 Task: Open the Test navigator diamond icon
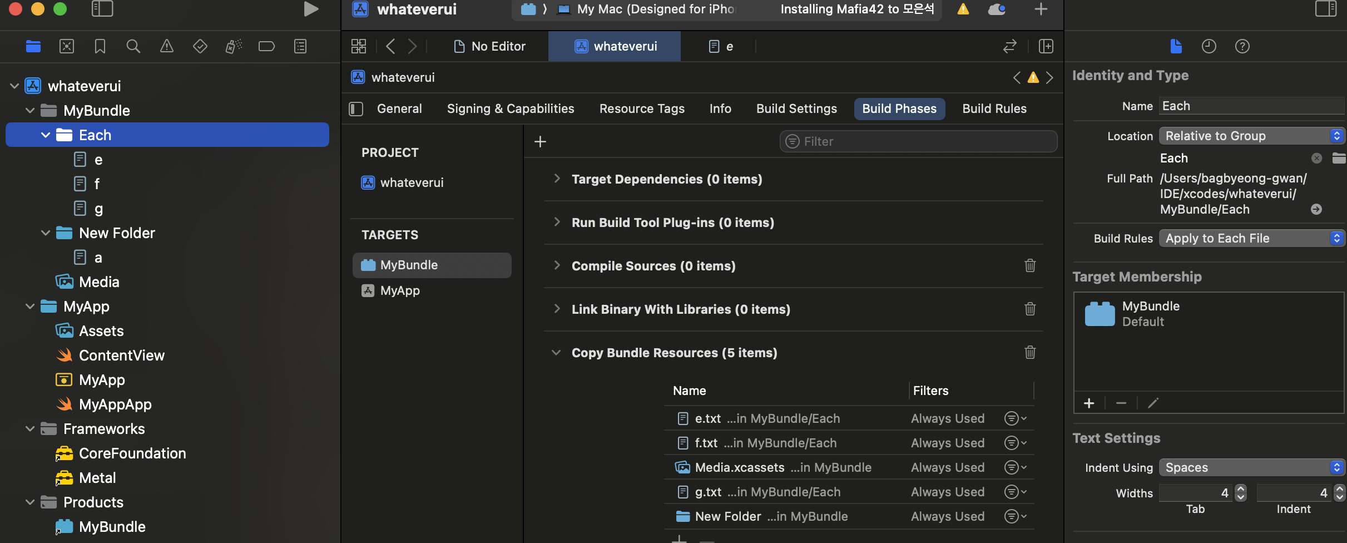click(x=200, y=46)
